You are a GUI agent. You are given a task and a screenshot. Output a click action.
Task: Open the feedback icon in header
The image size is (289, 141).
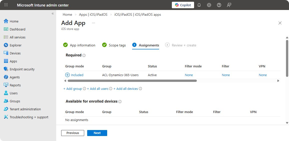pos(229,5)
